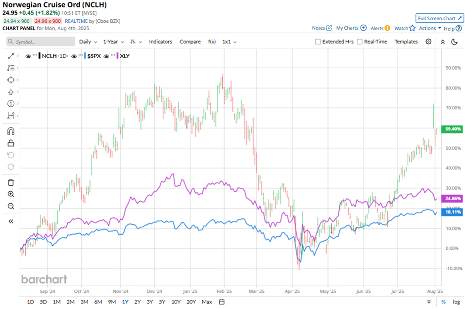Toggle NCLH series visibility eye

28,56
